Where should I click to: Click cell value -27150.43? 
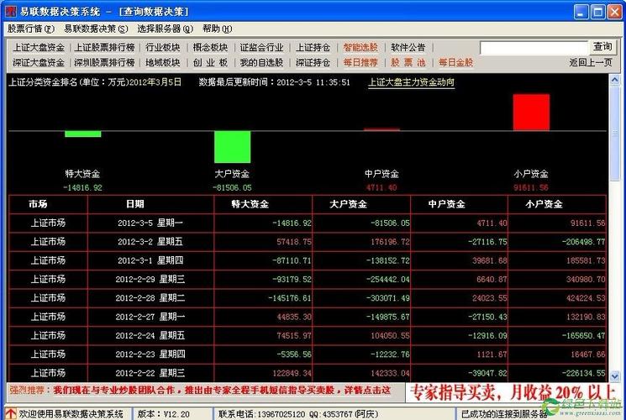pos(487,317)
